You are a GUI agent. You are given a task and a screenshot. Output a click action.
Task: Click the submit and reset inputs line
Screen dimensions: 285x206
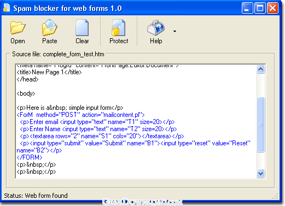(x=135, y=143)
